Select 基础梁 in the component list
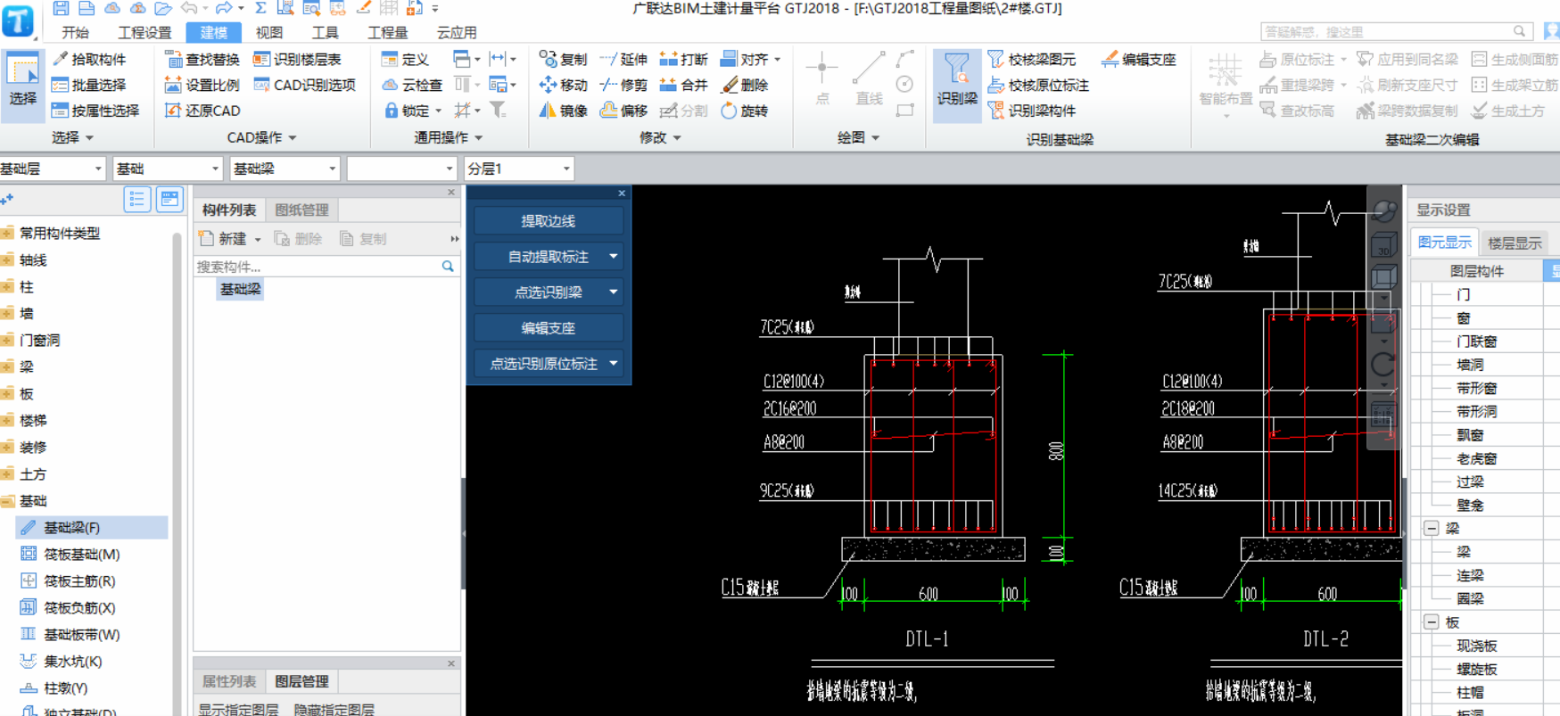 [241, 290]
